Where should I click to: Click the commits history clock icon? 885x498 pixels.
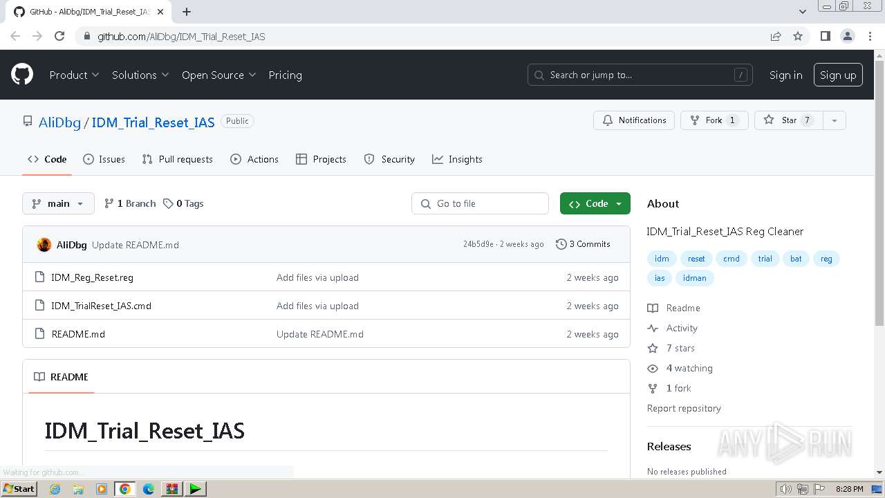click(x=561, y=244)
